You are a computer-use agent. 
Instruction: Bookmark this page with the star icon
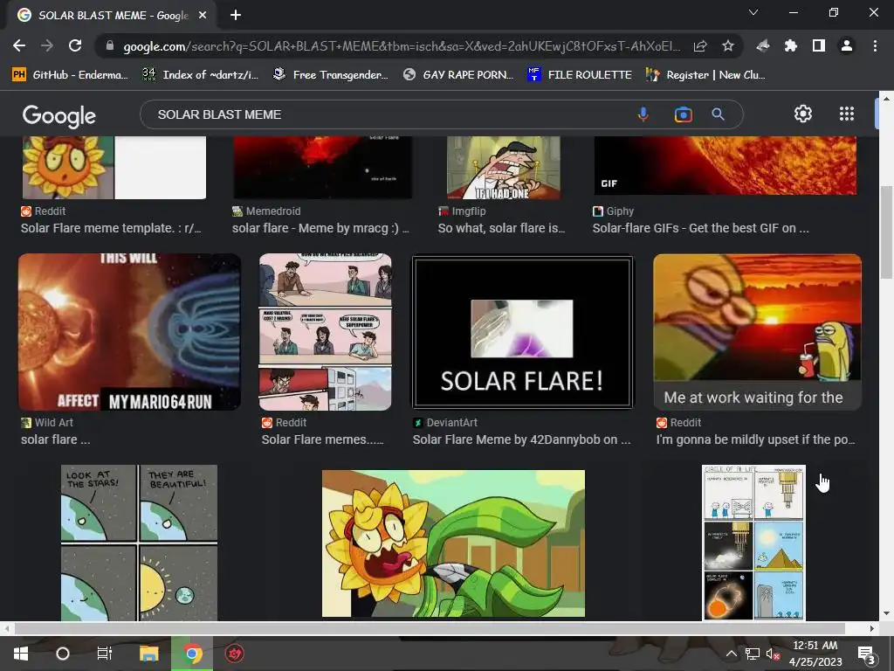(x=727, y=45)
